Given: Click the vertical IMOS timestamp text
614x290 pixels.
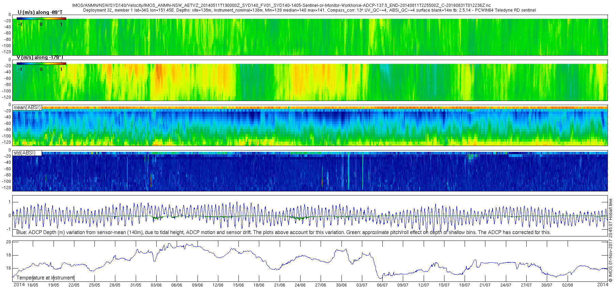Looking at the screenshot, I should click(611, 241).
